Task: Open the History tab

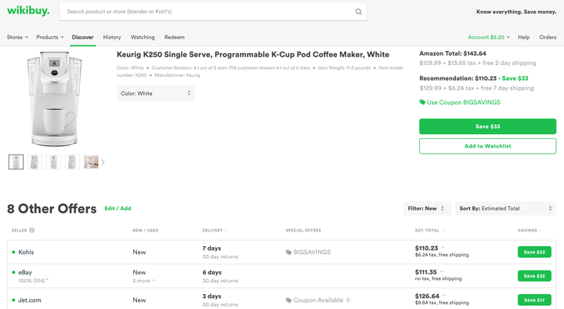Action: pos(112,37)
